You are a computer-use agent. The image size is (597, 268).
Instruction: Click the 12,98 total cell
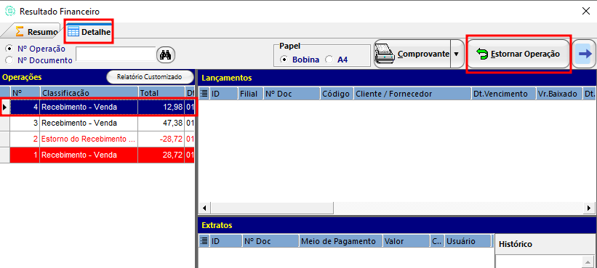(x=161, y=107)
